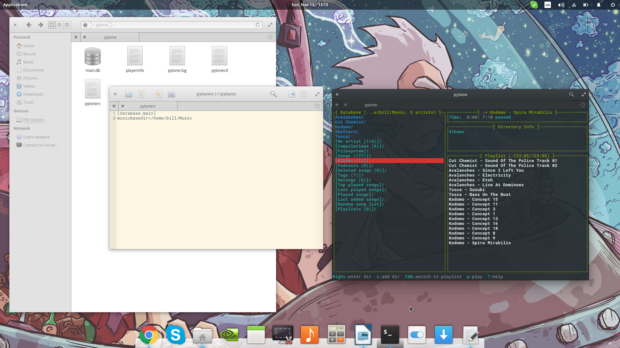Switch file manager to list view

pos(59,25)
